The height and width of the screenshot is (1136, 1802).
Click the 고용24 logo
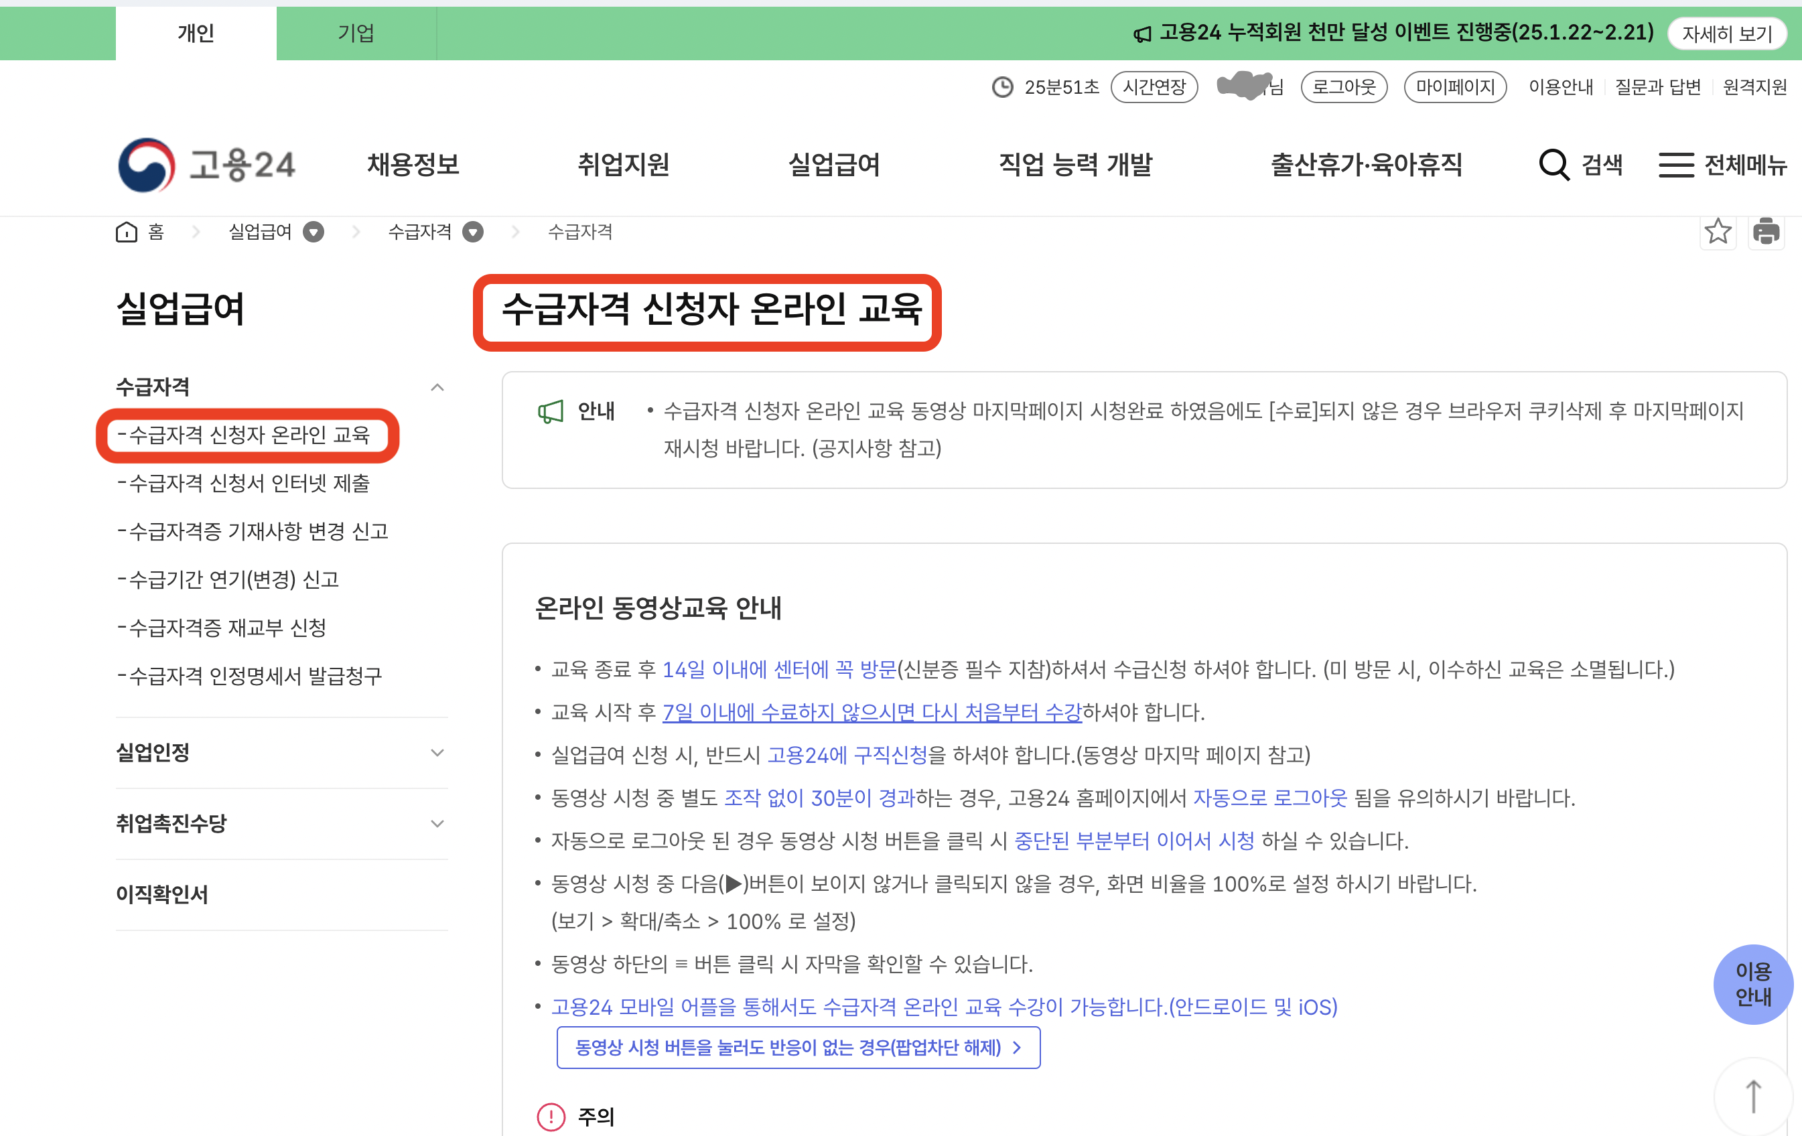(x=206, y=165)
